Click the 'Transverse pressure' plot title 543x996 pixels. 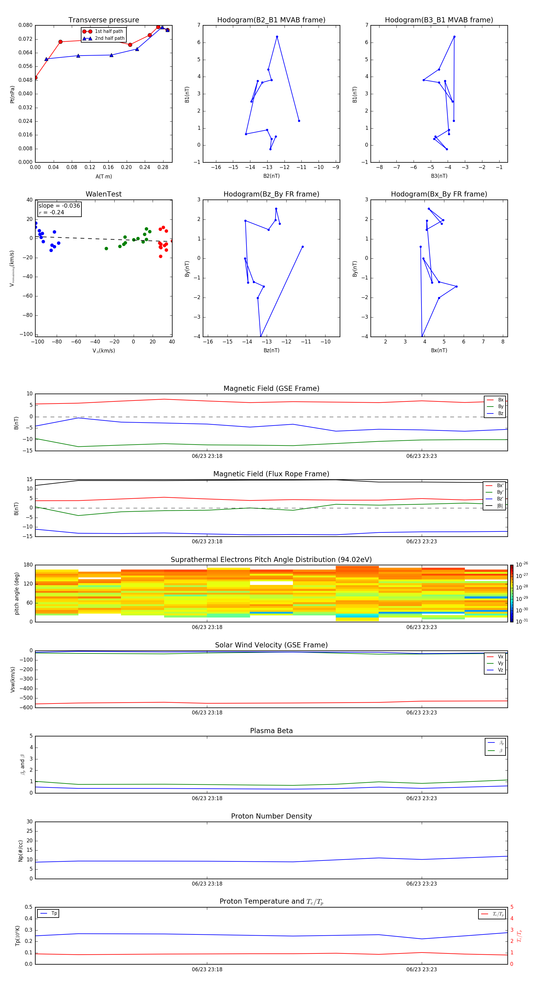pyautogui.click(x=103, y=20)
